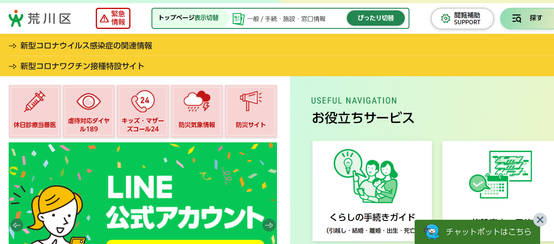Open チャットボットはこちら chat banner

pyautogui.click(x=477, y=232)
